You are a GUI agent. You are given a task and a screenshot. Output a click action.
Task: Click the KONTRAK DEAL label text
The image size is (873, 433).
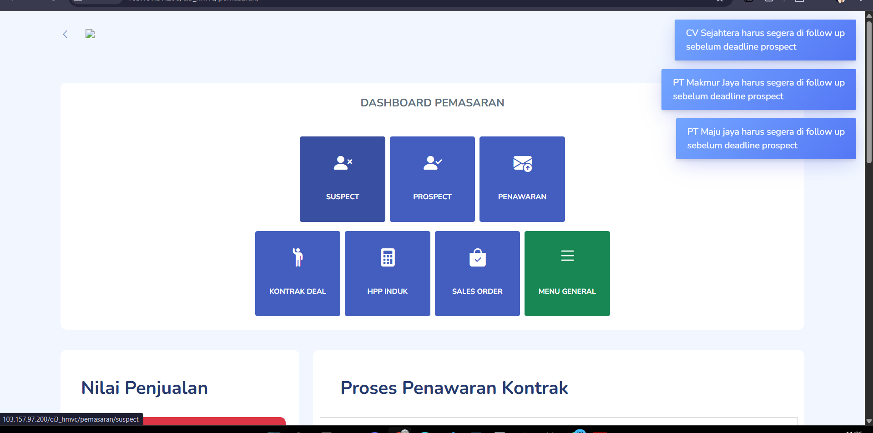pos(298,291)
